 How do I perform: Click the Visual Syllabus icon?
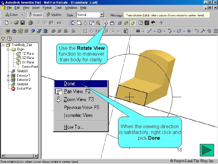point(147,23)
